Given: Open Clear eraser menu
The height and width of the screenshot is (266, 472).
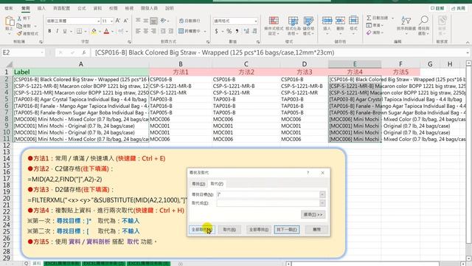Looking at the screenshot, I should pyautogui.click(x=369, y=33).
